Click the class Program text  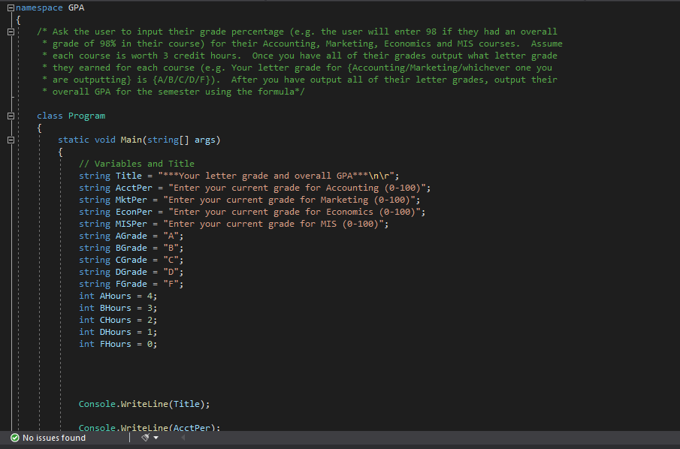[x=71, y=115]
